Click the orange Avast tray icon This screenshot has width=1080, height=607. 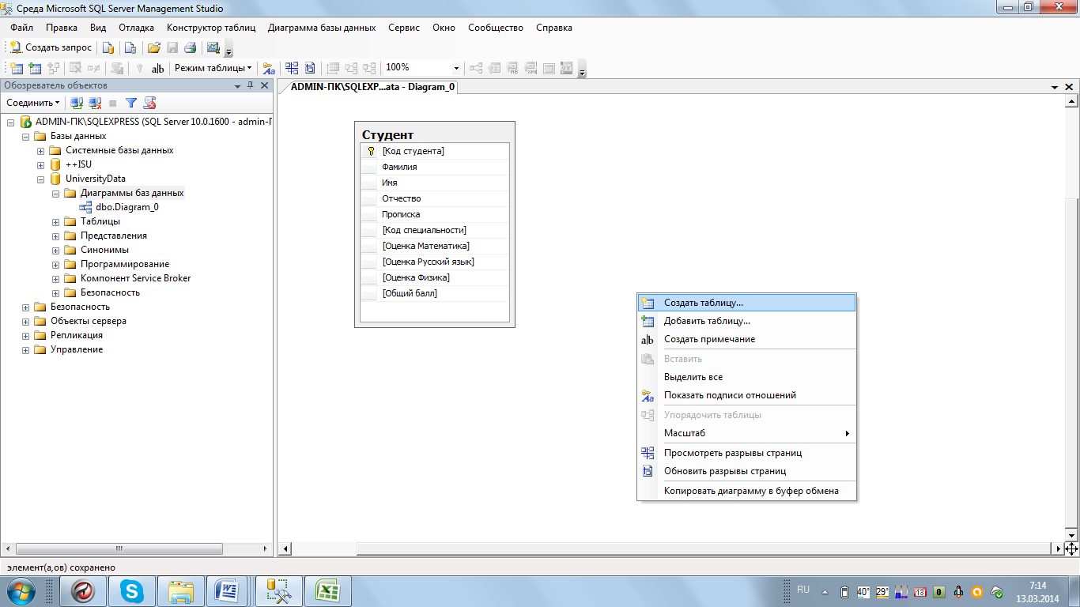click(977, 591)
